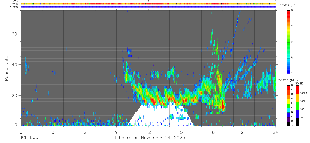
Task: Click the blue TX Freq time-series strip
Action: 148,7
